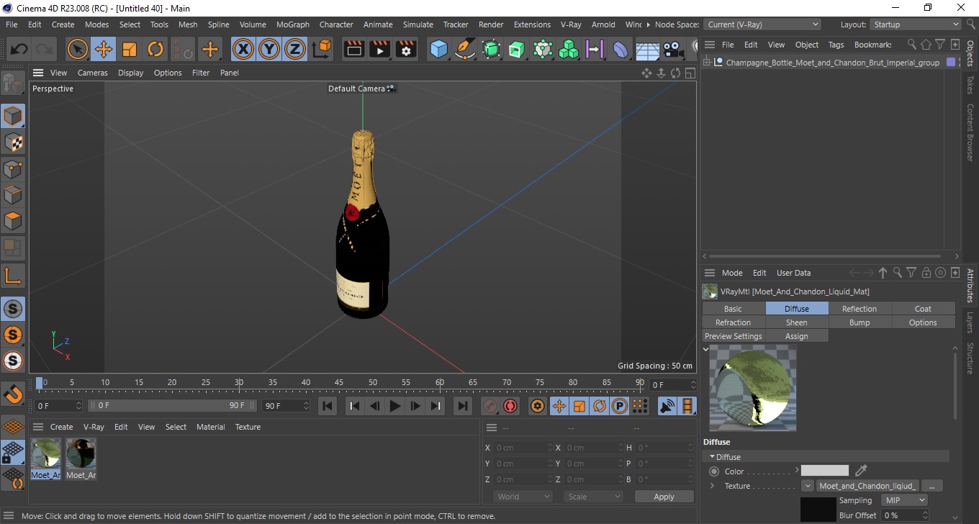The height and width of the screenshot is (524, 979).
Task: Open the World coordinate system dropdown
Action: click(523, 497)
